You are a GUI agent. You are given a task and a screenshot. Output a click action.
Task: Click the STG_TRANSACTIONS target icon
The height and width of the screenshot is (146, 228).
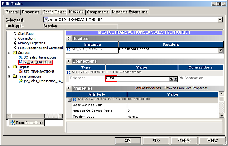[x=21, y=72]
